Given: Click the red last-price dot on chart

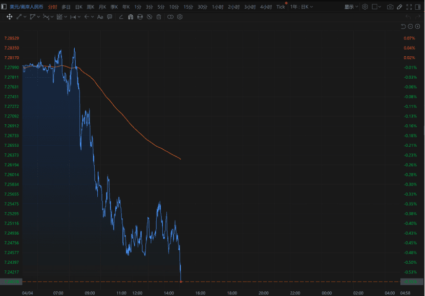Looking at the screenshot, I should [181, 282].
